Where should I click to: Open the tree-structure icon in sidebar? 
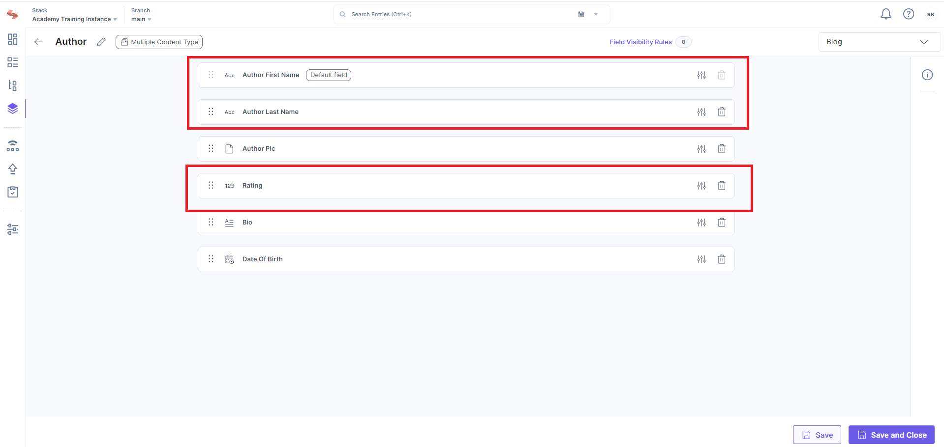coord(13,85)
